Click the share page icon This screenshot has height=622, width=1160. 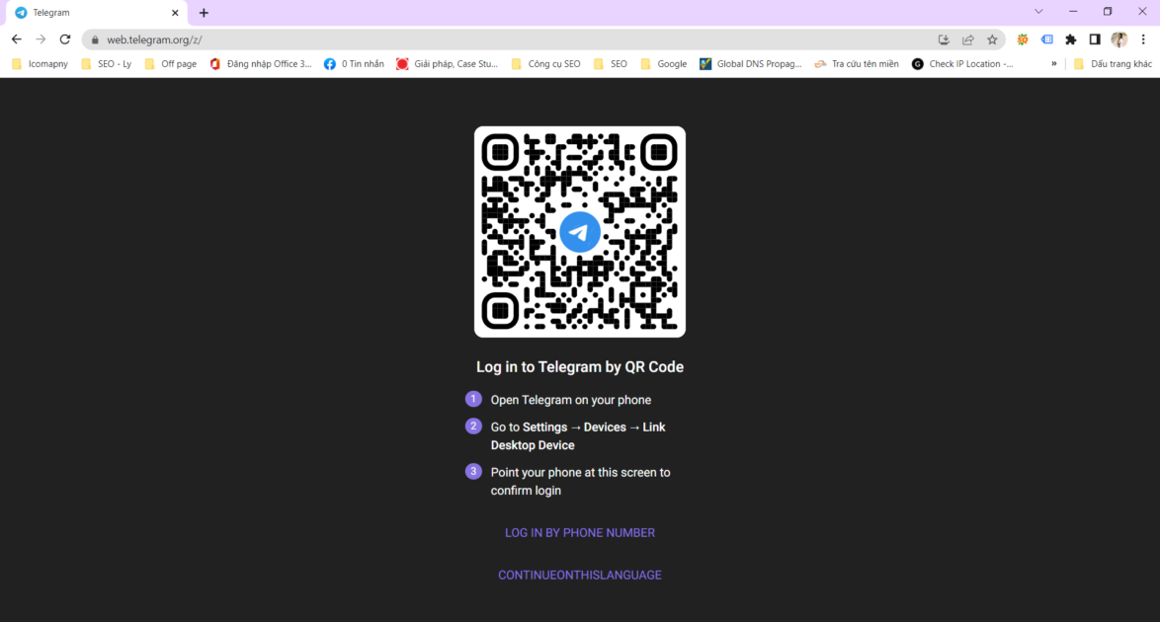pos(967,39)
